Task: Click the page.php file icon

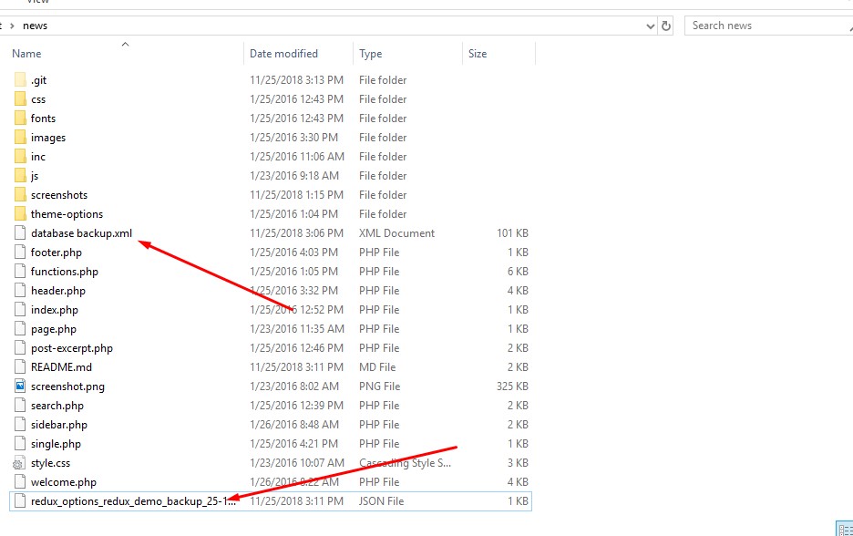Action: click(20, 329)
